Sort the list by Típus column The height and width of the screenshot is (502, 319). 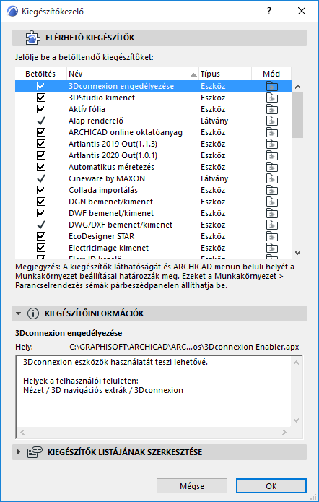pyautogui.click(x=225, y=74)
